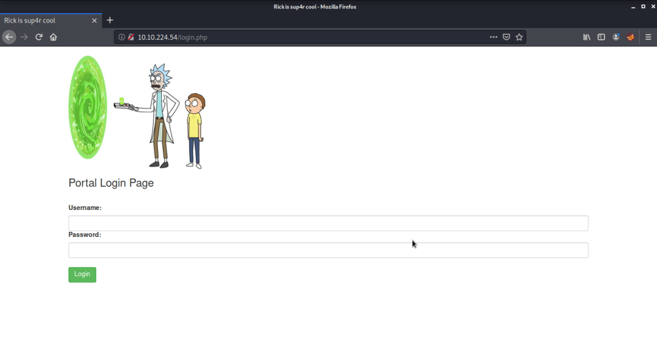The width and height of the screenshot is (657, 341).
Task: Open the Firefox home page
Action: click(53, 37)
